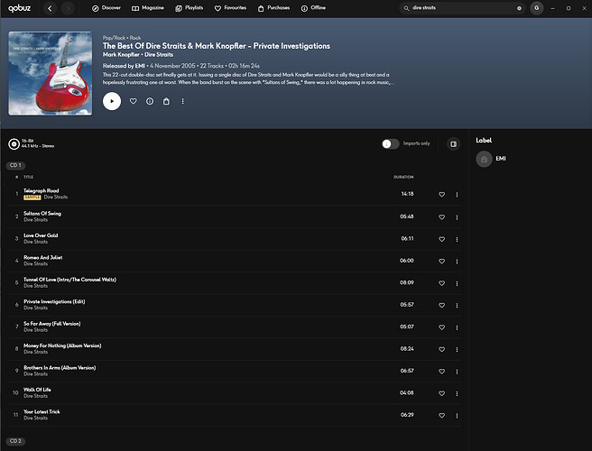592x451 pixels.
Task: Open the Playlists section
Action: [190, 8]
